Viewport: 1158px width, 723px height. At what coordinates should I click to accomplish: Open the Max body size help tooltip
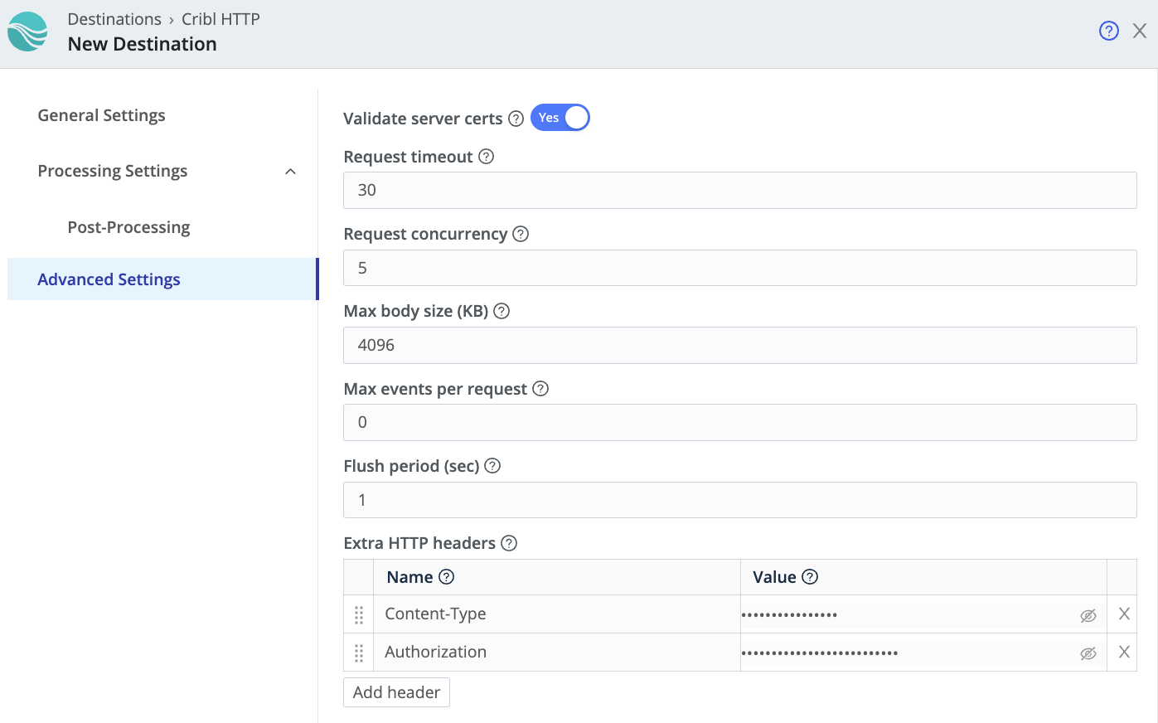coord(502,311)
